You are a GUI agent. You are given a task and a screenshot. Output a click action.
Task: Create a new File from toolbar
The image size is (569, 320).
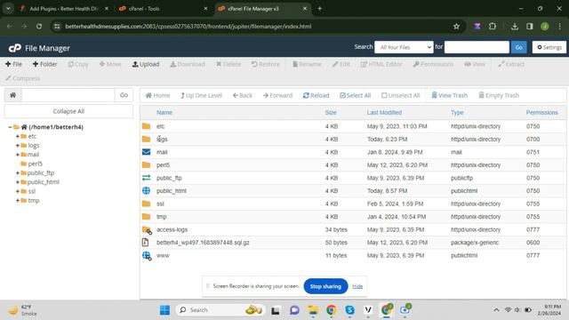tap(14, 64)
